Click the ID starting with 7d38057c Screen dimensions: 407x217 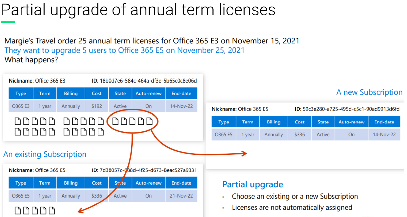point(144,170)
